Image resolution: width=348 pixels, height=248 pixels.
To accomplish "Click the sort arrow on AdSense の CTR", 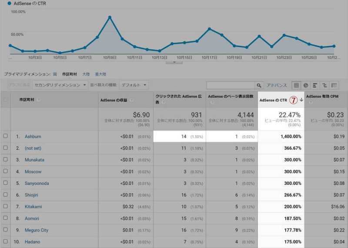I will pos(301,100).
